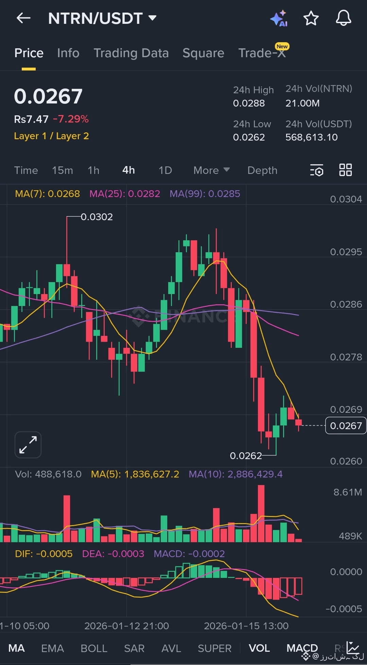Open the chart style icon near MACD
The height and width of the screenshot is (665, 367).
(x=352, y=647)
